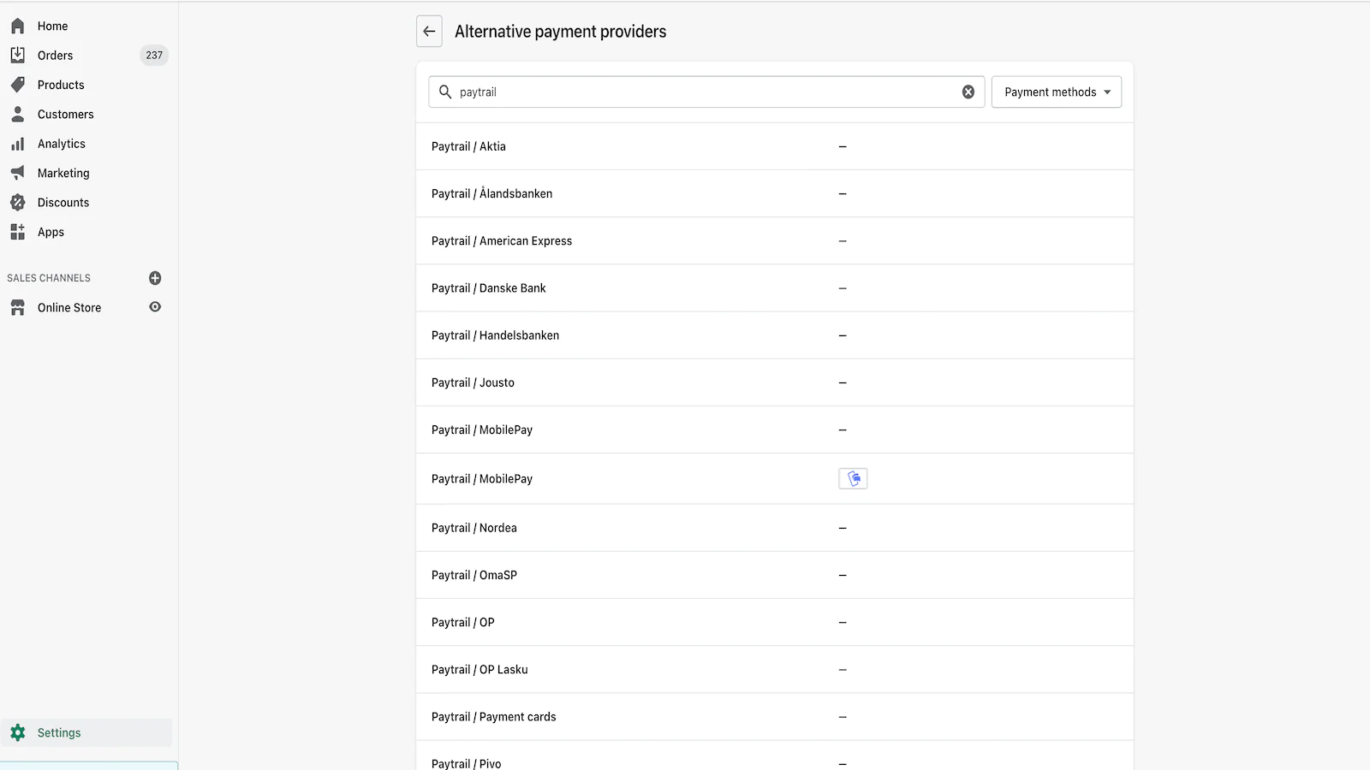
Task: Select Paytrail / Handelsbanken provider
Action: click(x=775, y=335)
